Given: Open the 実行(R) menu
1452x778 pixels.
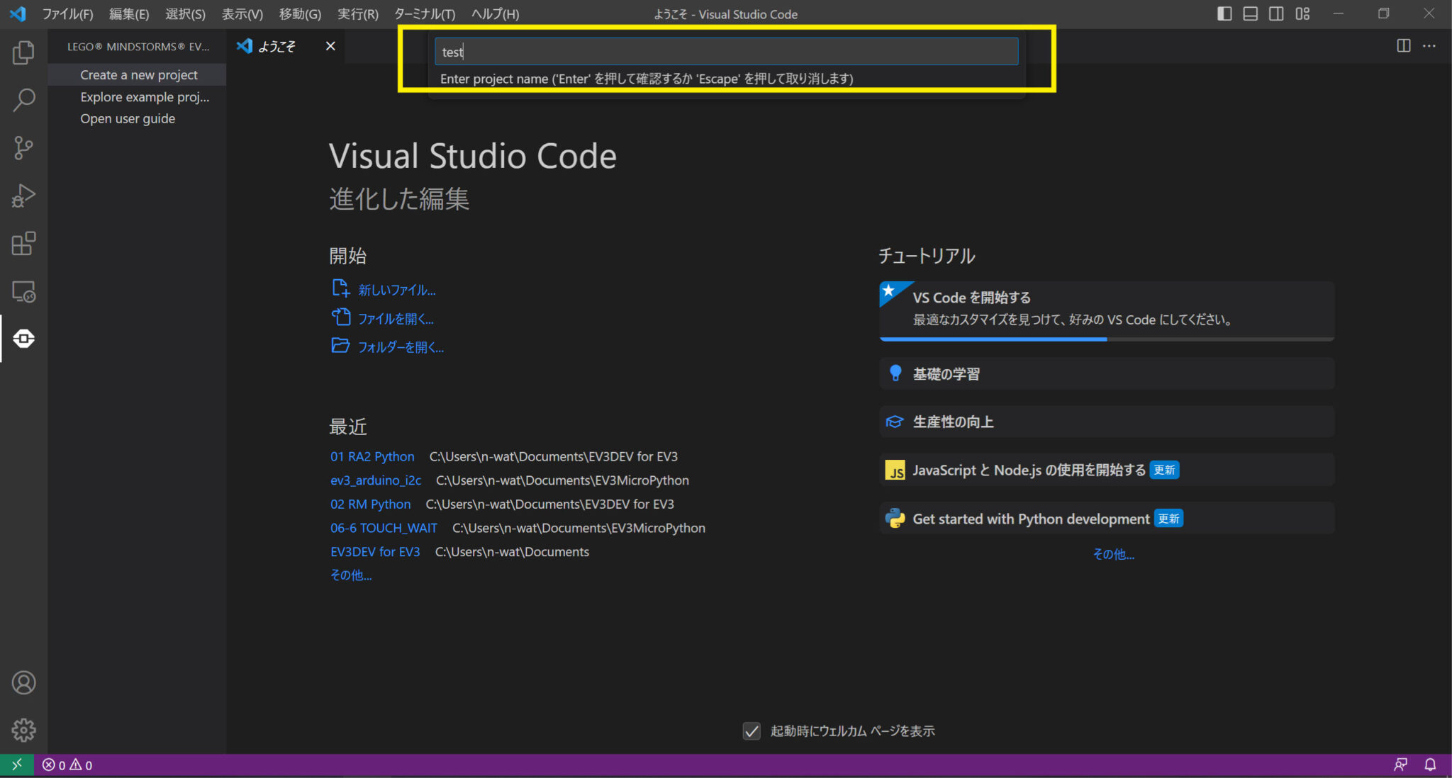Looking at the screenshot, I should click(x=358, y=14).
